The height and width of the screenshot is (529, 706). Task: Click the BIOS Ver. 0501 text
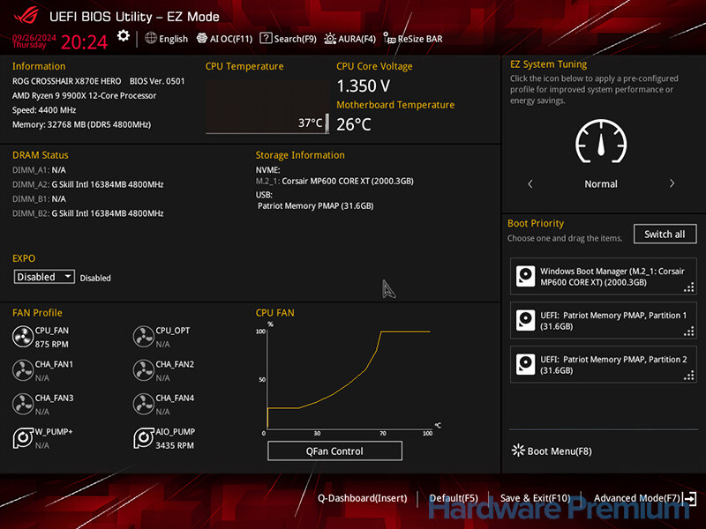(x=157, y=81)
